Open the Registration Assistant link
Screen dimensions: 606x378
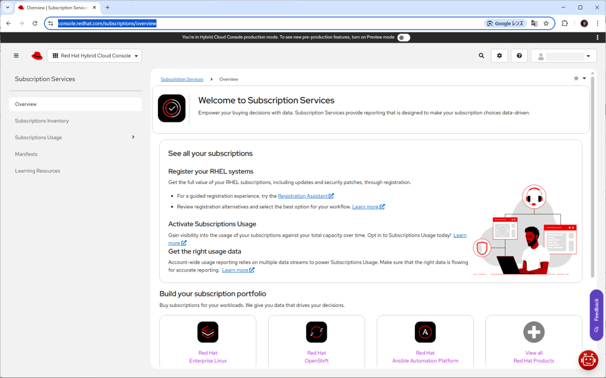[x=303, y=196]
